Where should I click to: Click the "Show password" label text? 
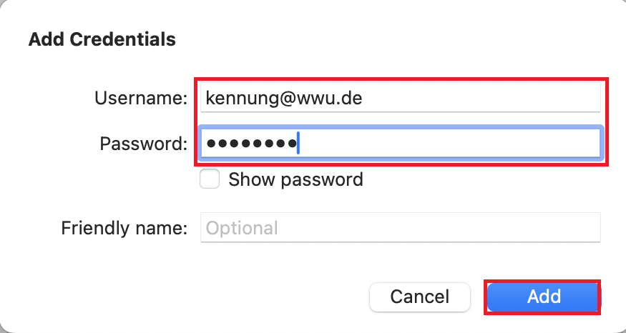click(295, 179)
